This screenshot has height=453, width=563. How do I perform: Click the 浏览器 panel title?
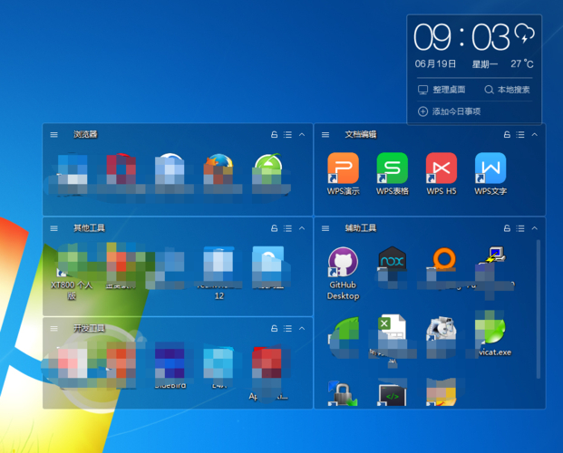point(85,134)
